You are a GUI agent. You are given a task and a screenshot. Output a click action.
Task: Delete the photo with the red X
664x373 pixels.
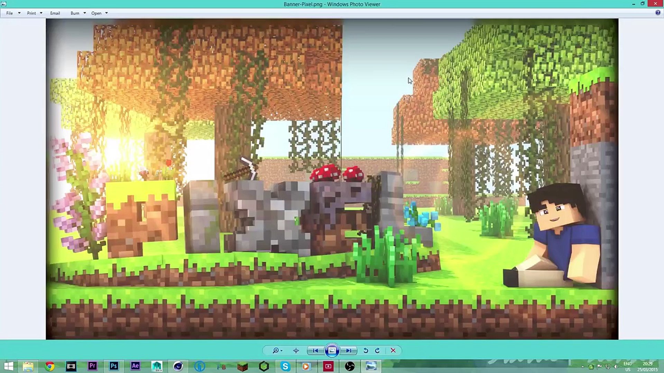(393, 351)
